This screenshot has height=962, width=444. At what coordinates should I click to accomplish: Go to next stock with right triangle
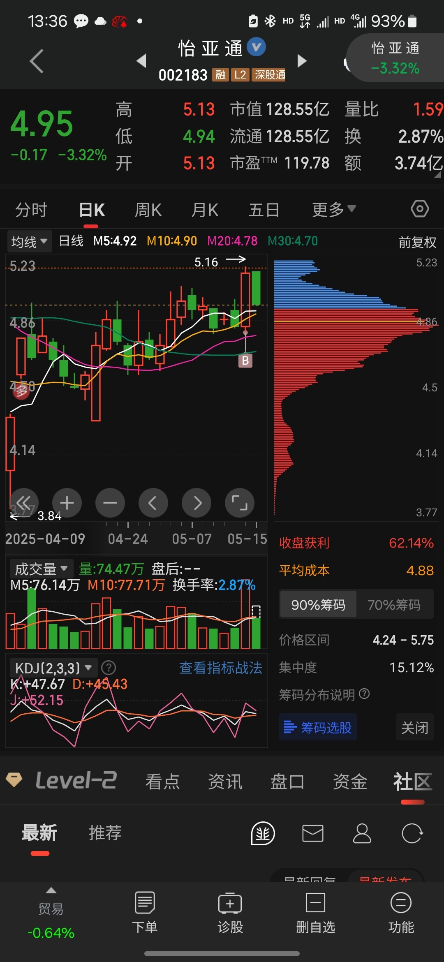pyautogui.click(x=302, y=61)
